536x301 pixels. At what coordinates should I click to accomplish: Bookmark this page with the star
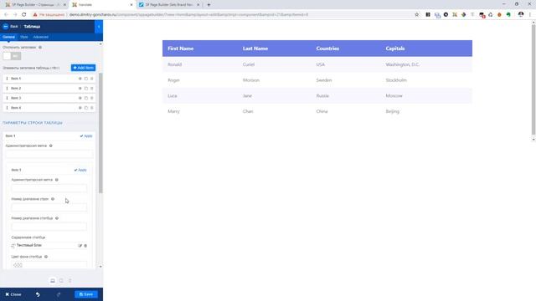[x=417, y=15]
